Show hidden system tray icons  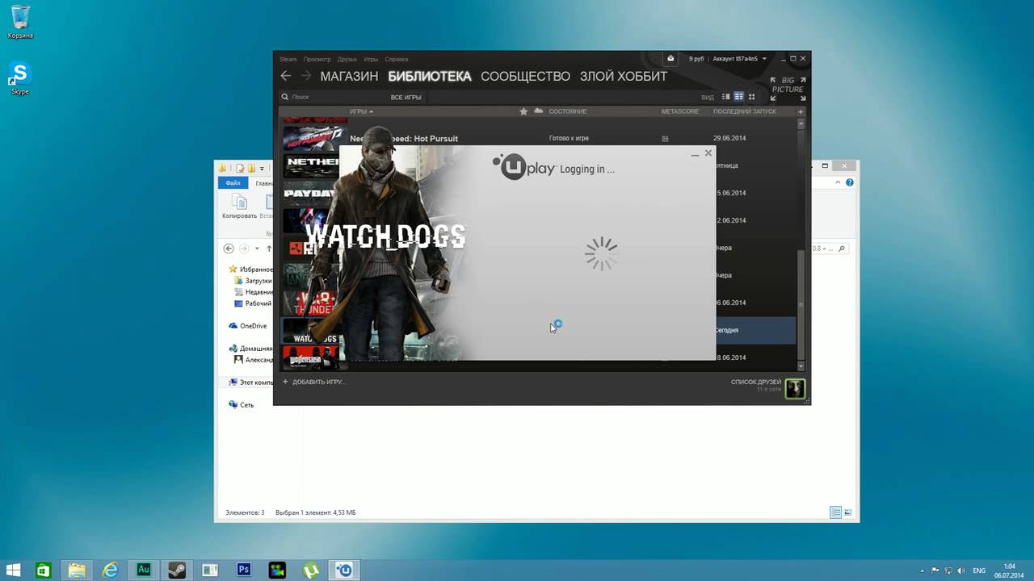tap(923, 571)
